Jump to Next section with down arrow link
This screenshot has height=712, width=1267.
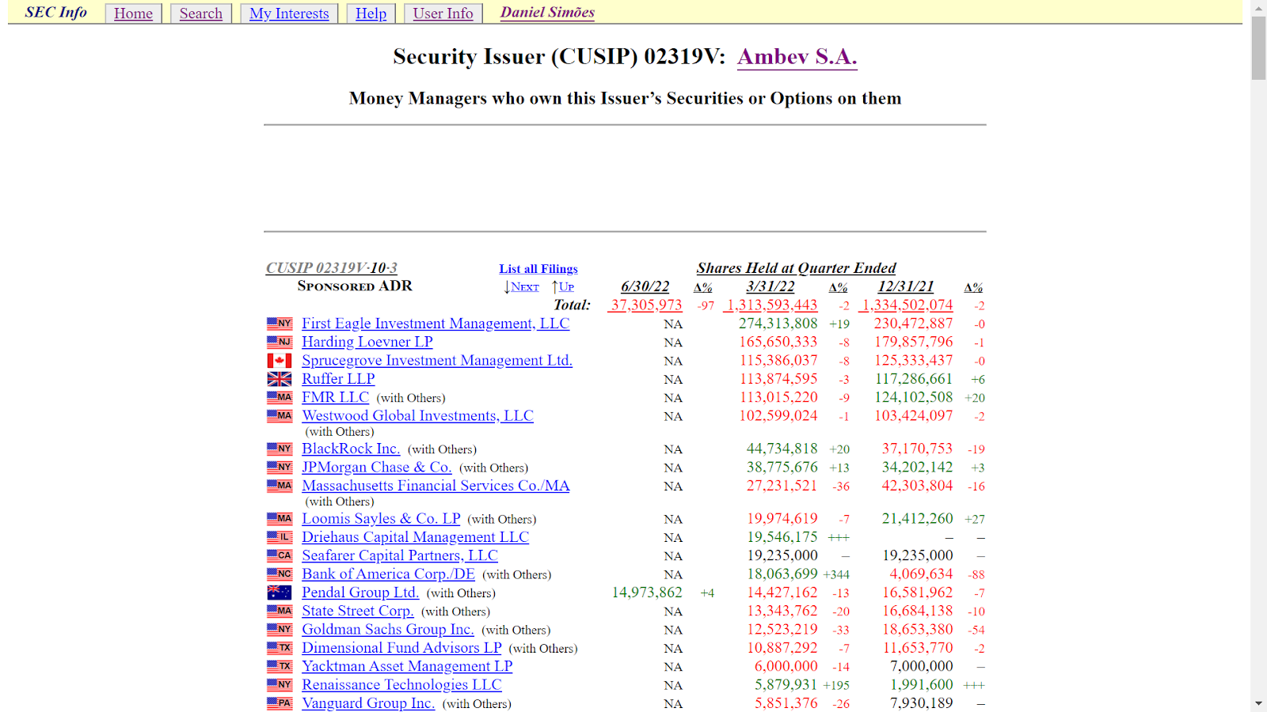521,287
